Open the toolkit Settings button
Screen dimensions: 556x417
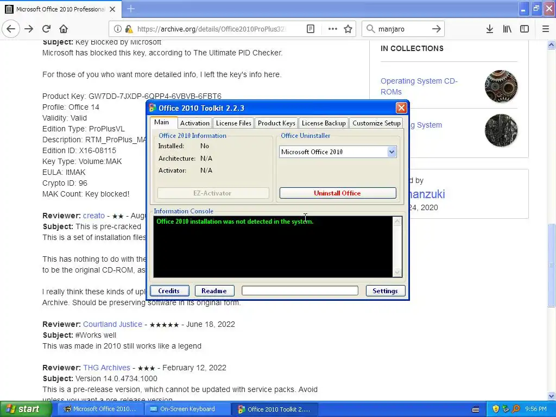(385, 291)
